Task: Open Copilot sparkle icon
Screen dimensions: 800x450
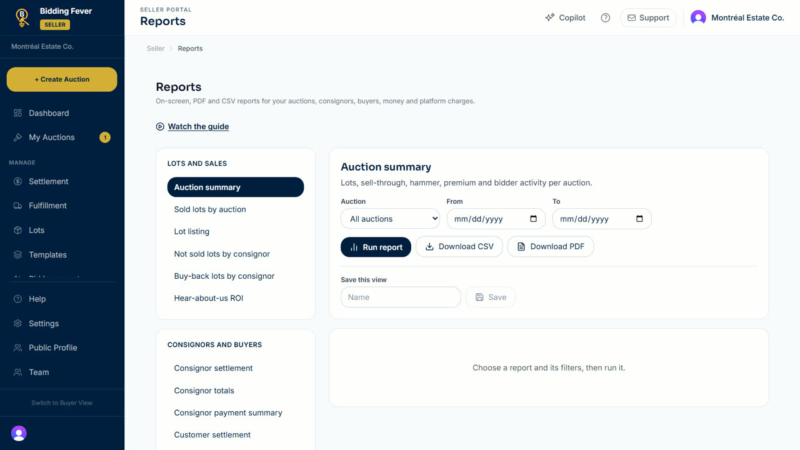Action: [x=550, y=17]
